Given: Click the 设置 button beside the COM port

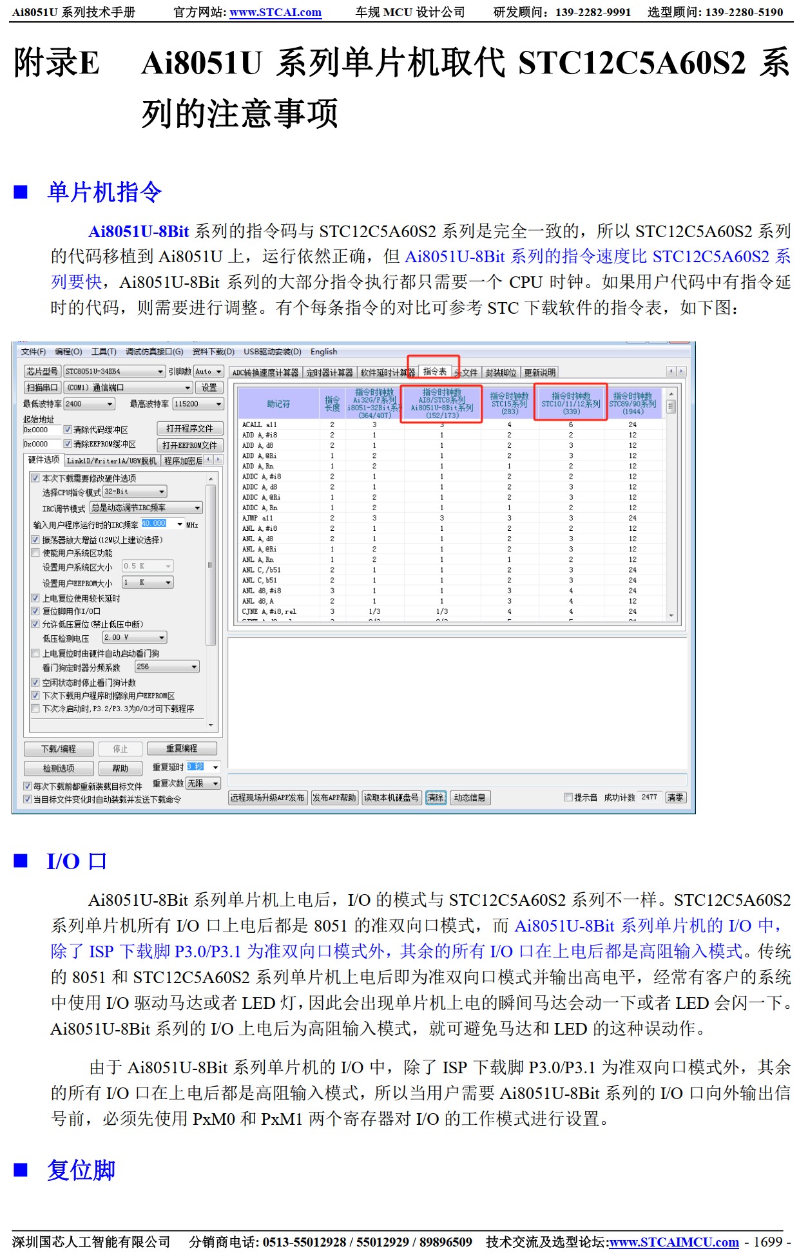Looking at the screenshot, I should (x=209, y=388).
